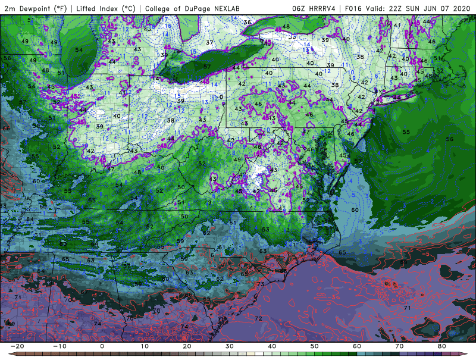
Task: Click the value 69 offshore east of Cape Hatteras
Action: tap(403, 262)
